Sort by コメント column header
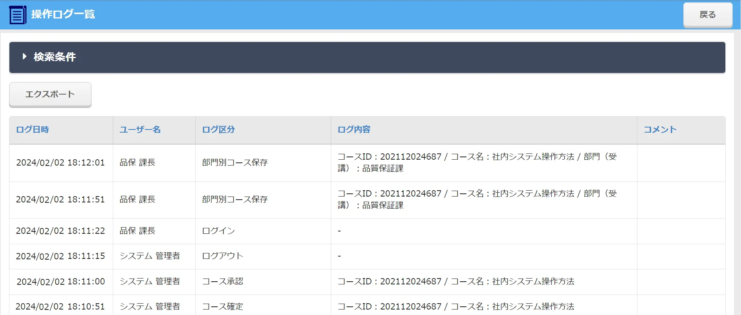741x315 pixels. pyautogui.click(x=660, y=129)
